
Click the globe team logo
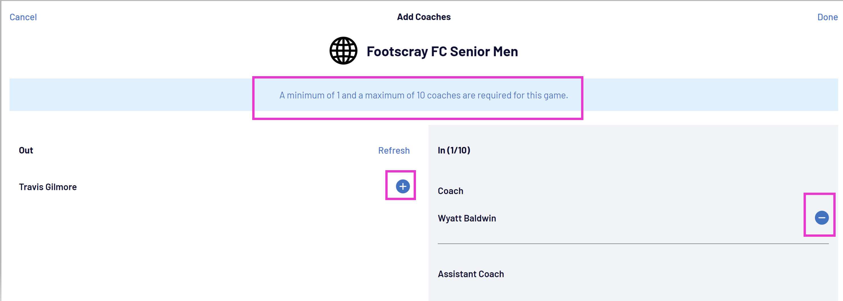coord(343,51)
